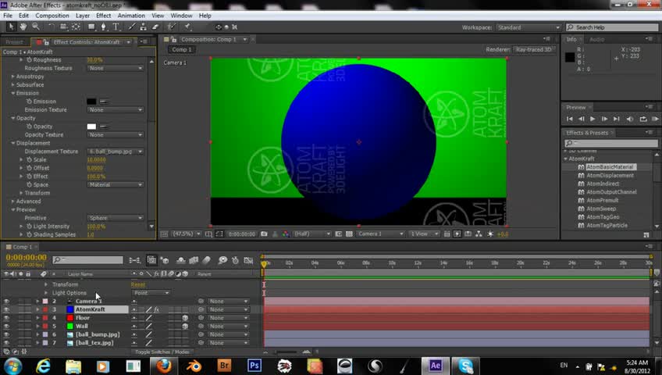Switch to the Audio tab
Viewport: 662px width, 375px height.
pyautogui.click(x=596, y=39)
